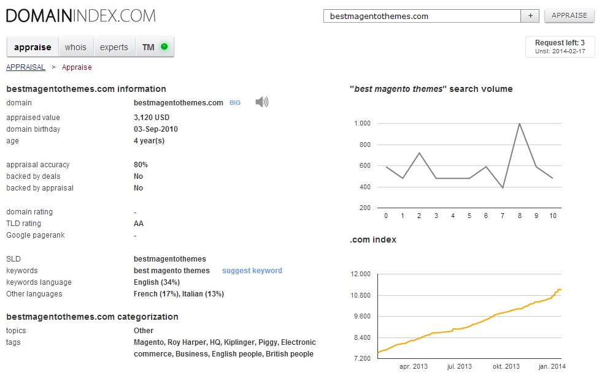Click the suggest keyword link
The image size is (602, 373).
pos(252,271)
